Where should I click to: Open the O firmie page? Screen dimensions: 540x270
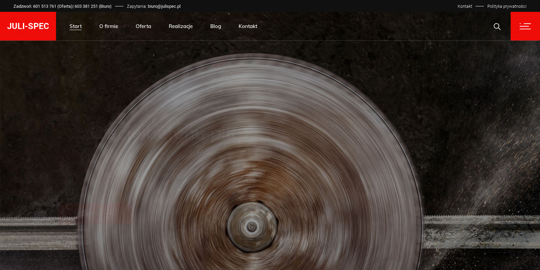coord(109,26)
